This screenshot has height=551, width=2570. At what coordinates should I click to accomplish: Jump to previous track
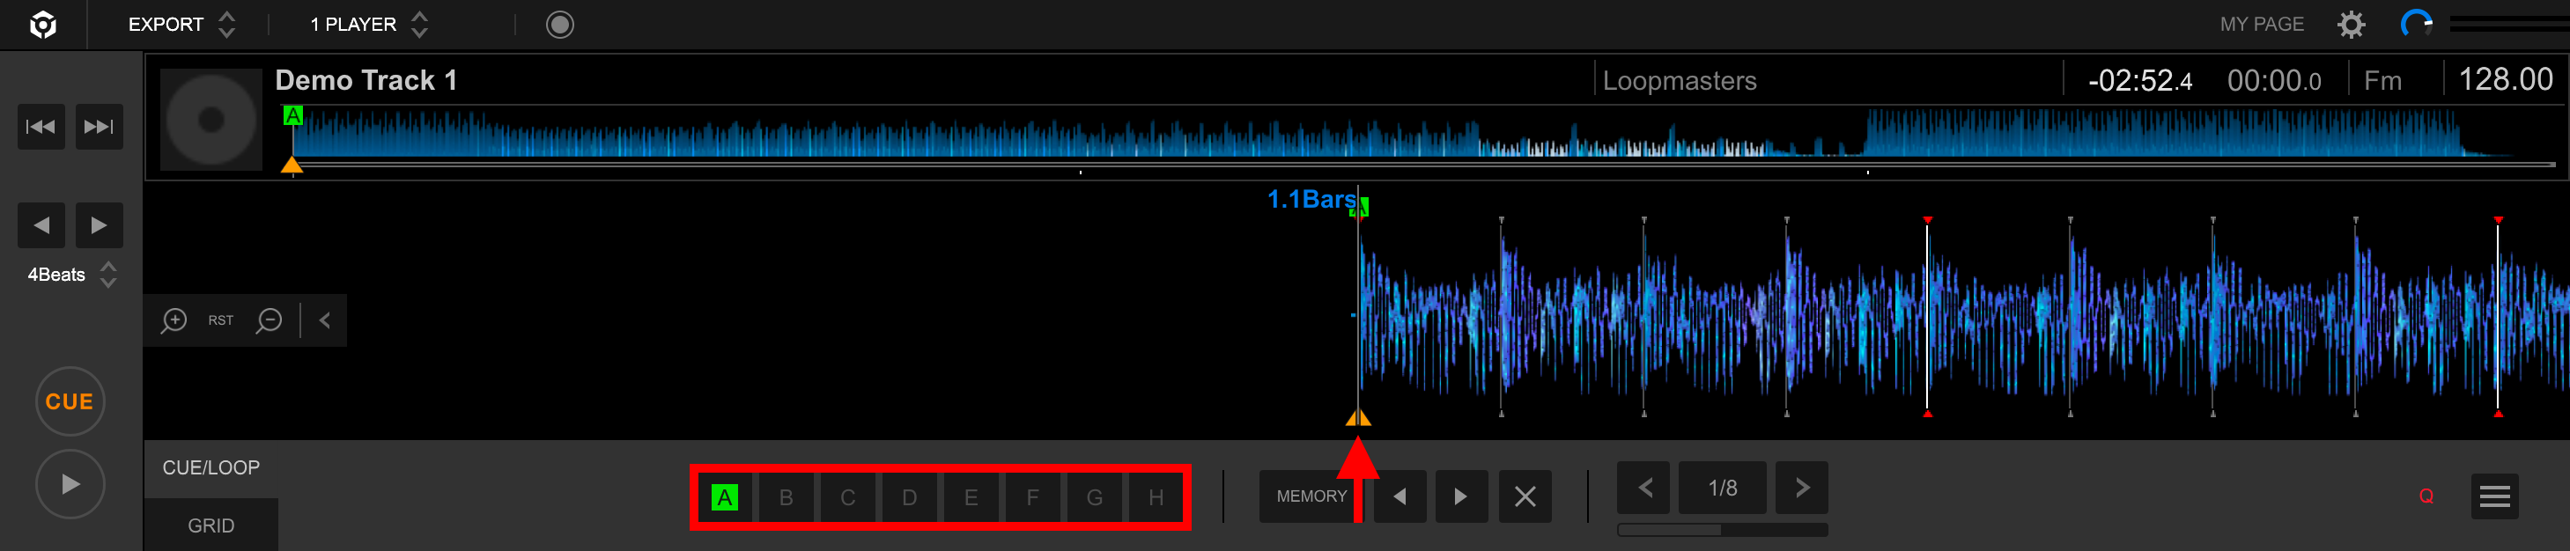(41, 127)
